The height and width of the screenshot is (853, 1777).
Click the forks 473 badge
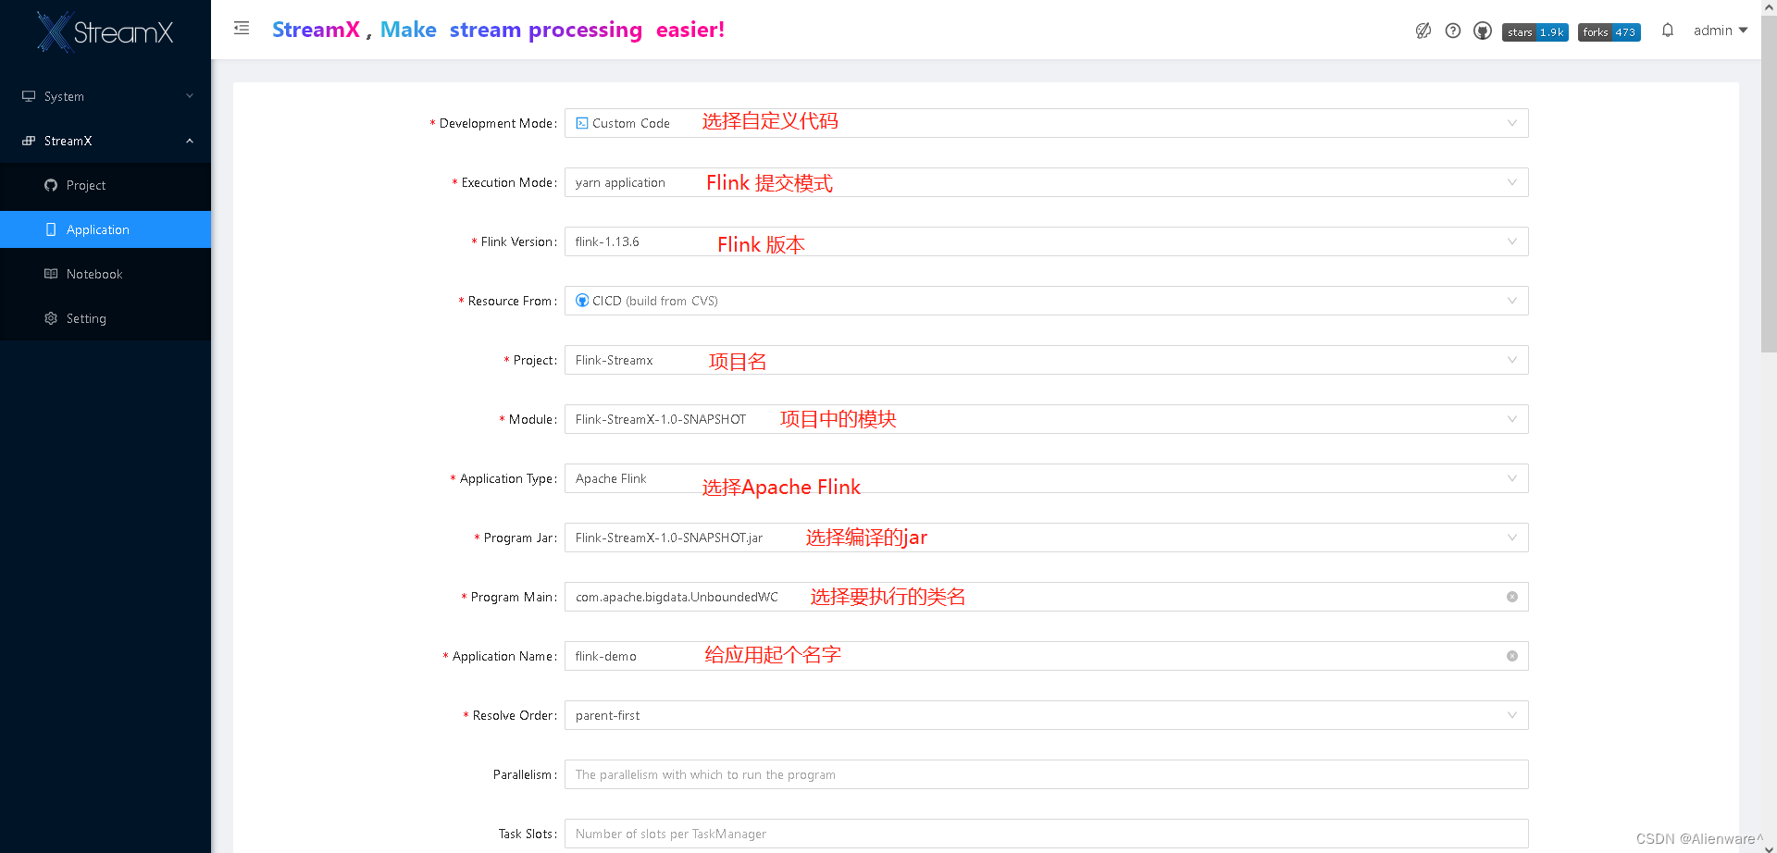(x=1609, y=32)
